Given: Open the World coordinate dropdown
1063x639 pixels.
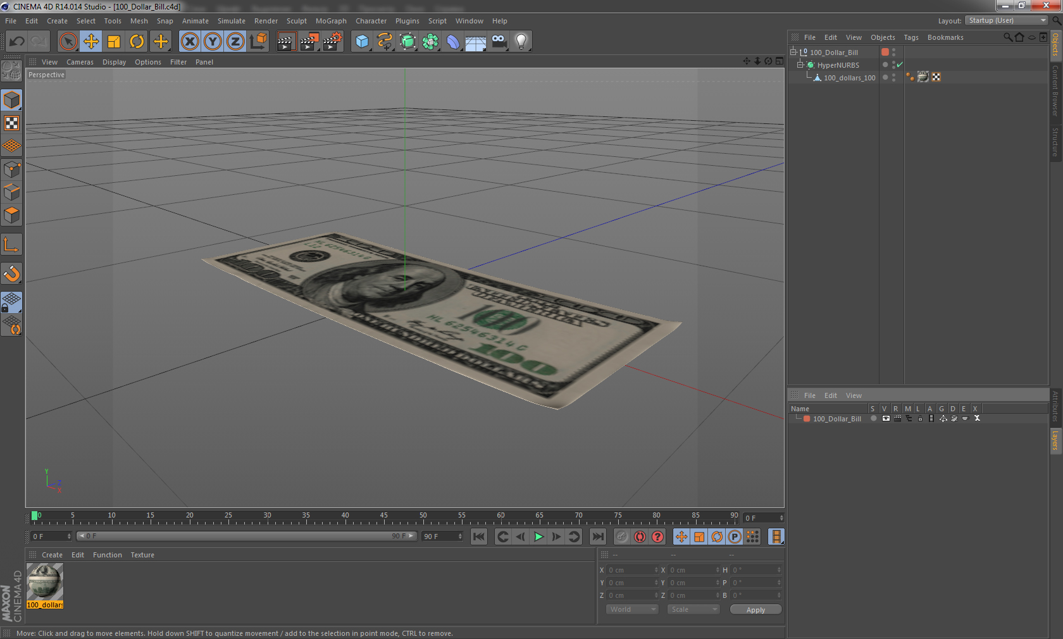Looking at the screenshot, I should click(x=632, y=609).
